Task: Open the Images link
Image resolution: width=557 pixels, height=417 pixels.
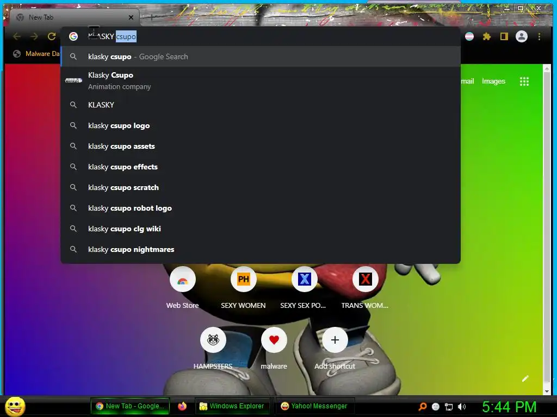Action: (x=493, y=81)
